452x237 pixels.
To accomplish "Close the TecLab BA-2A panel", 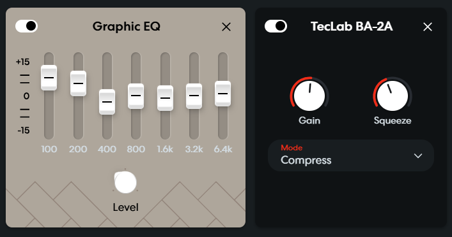I will (428, 27).
